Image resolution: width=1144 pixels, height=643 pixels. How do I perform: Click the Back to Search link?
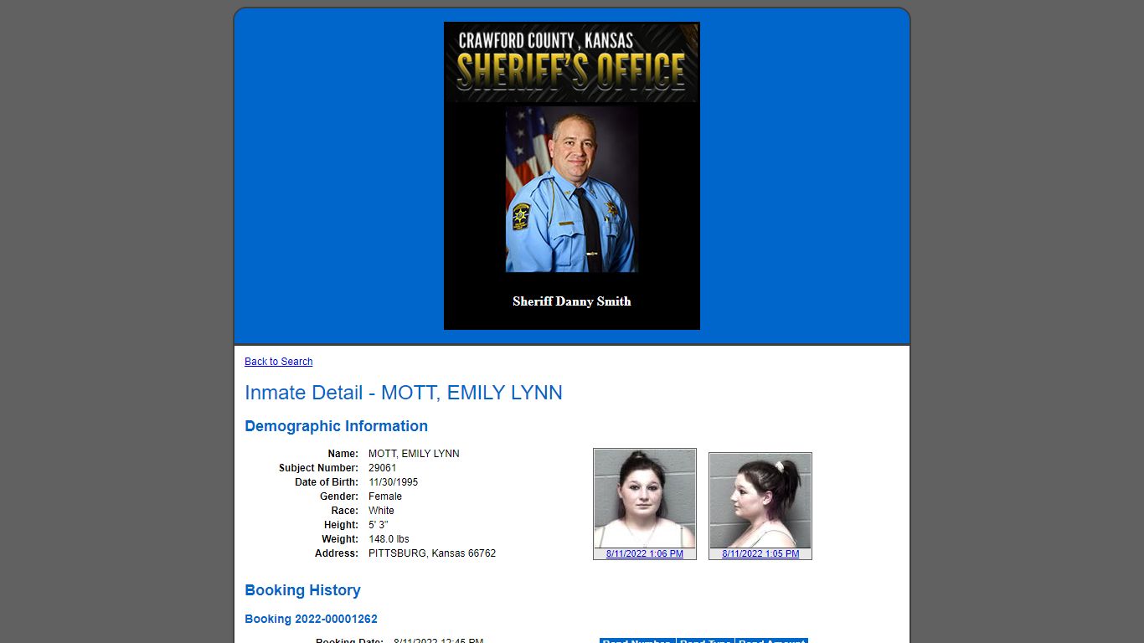[x=278, y=362]
